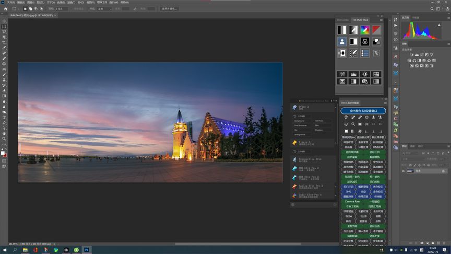Click the foreground color swatch
The height and width of the screenshot is (254, 451).
(x=4, y=153)
